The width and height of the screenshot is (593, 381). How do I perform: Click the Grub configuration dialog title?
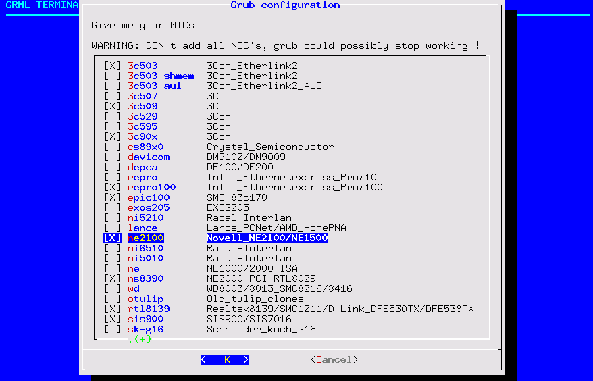[285, 5]
